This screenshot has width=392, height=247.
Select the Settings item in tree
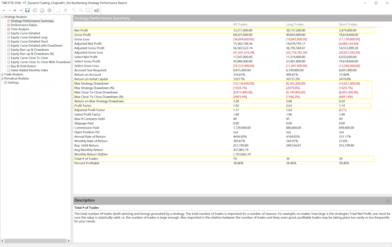coord(13,83)
